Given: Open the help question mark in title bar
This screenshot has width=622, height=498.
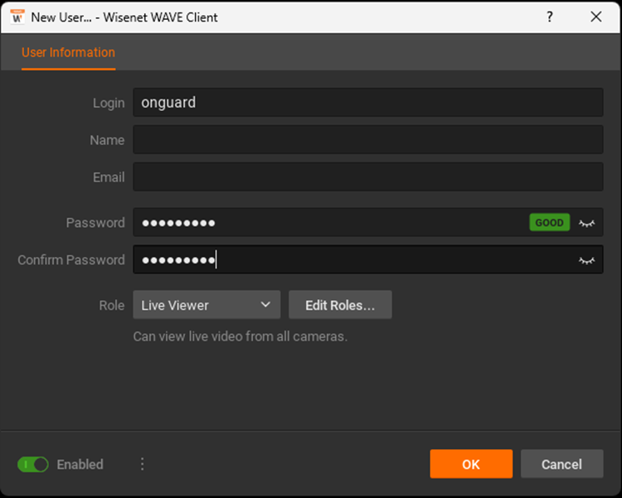Looking at the screenshot, I should click(x=549, y=17).
